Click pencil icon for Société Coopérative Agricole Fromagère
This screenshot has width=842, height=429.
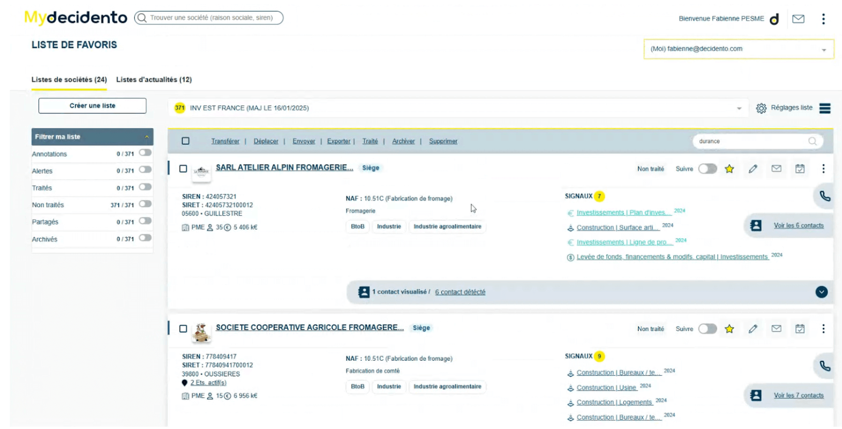click(753, 329)
